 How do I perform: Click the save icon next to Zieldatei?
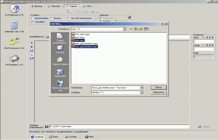pos(46,127)
